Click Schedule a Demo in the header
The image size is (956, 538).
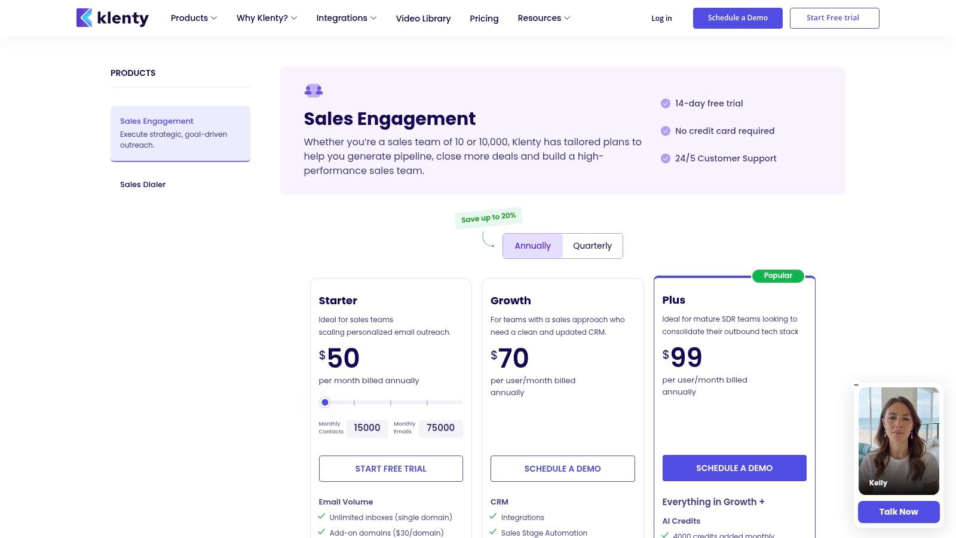pos(737,18)
